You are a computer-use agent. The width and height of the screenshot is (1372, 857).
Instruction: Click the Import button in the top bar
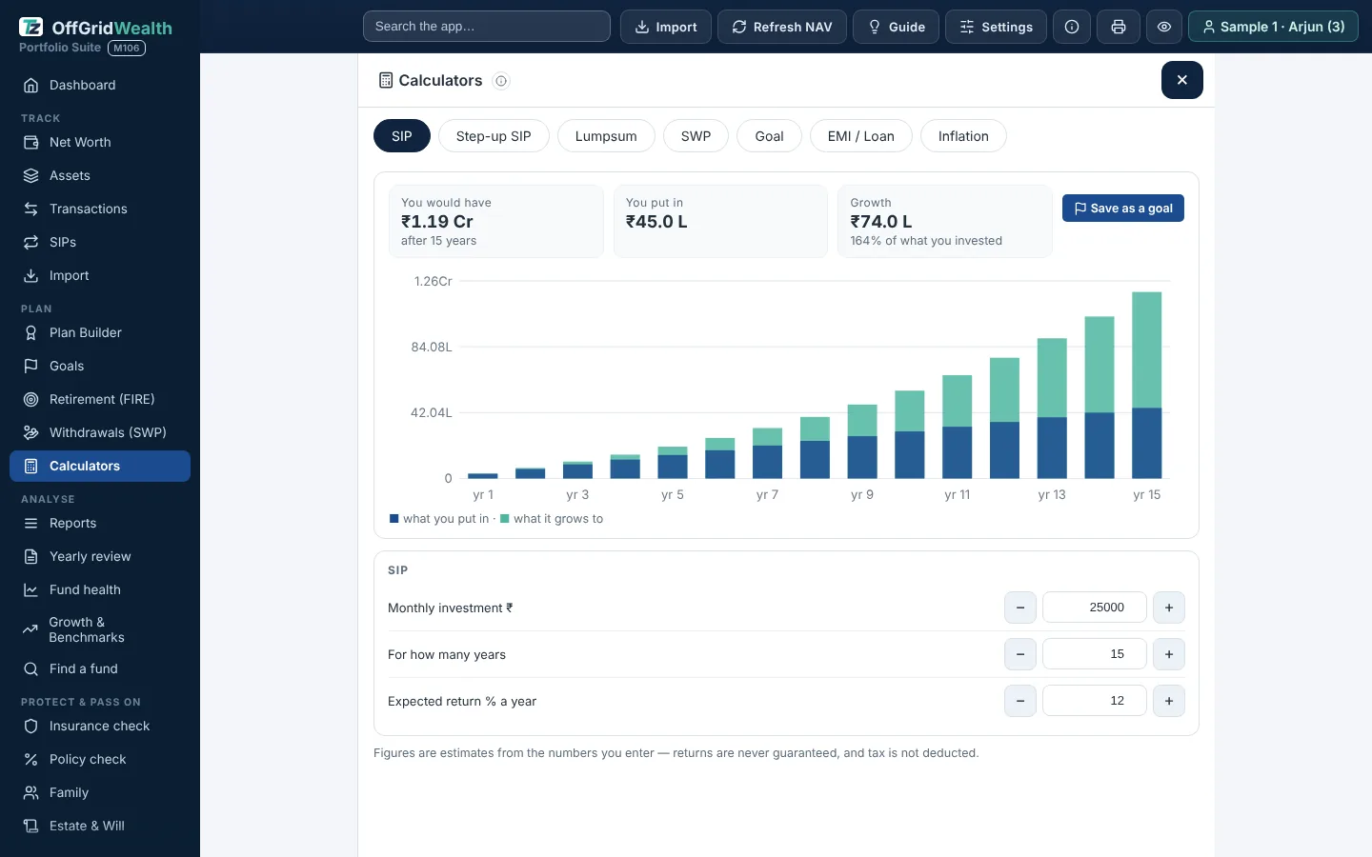tap(666, 27)
